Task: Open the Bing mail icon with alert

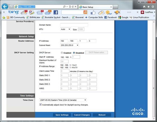Action: coord(24,12)
